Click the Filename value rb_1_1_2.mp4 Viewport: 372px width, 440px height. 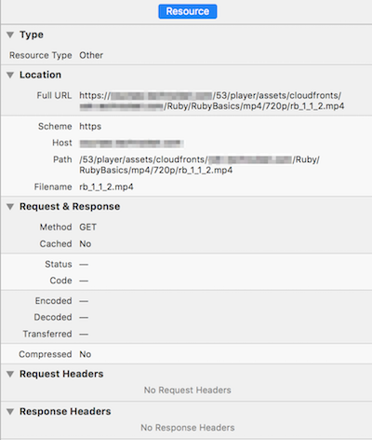106,187
